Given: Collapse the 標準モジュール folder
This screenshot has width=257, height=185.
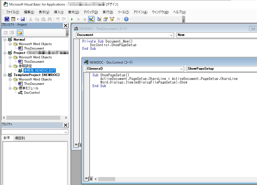Looking at the screenshot, I should (10, 88).
